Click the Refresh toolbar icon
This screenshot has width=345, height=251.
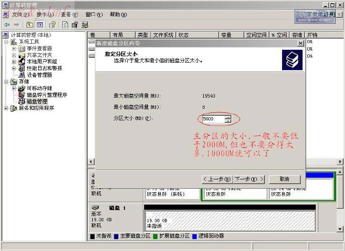65,25
